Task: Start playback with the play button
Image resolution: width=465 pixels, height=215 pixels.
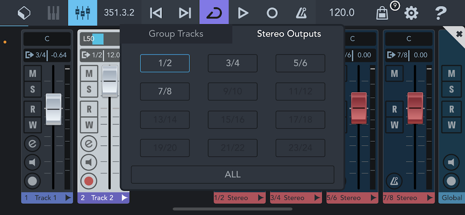Action: 243,13
